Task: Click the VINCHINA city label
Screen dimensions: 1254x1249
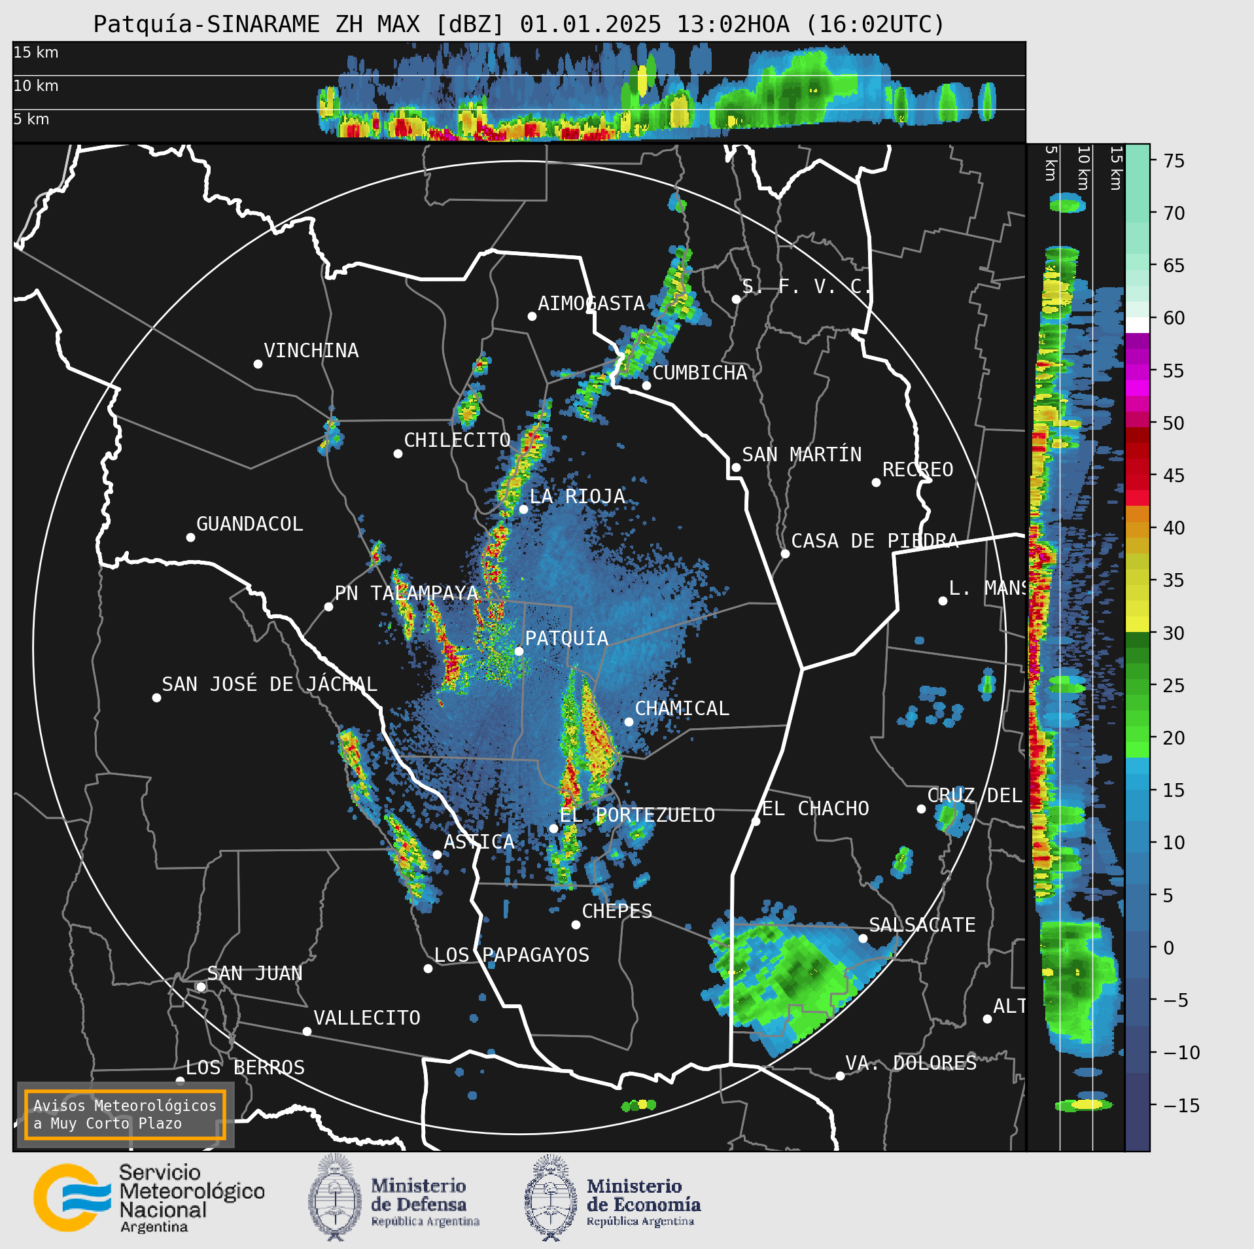Action: point(311,351)
